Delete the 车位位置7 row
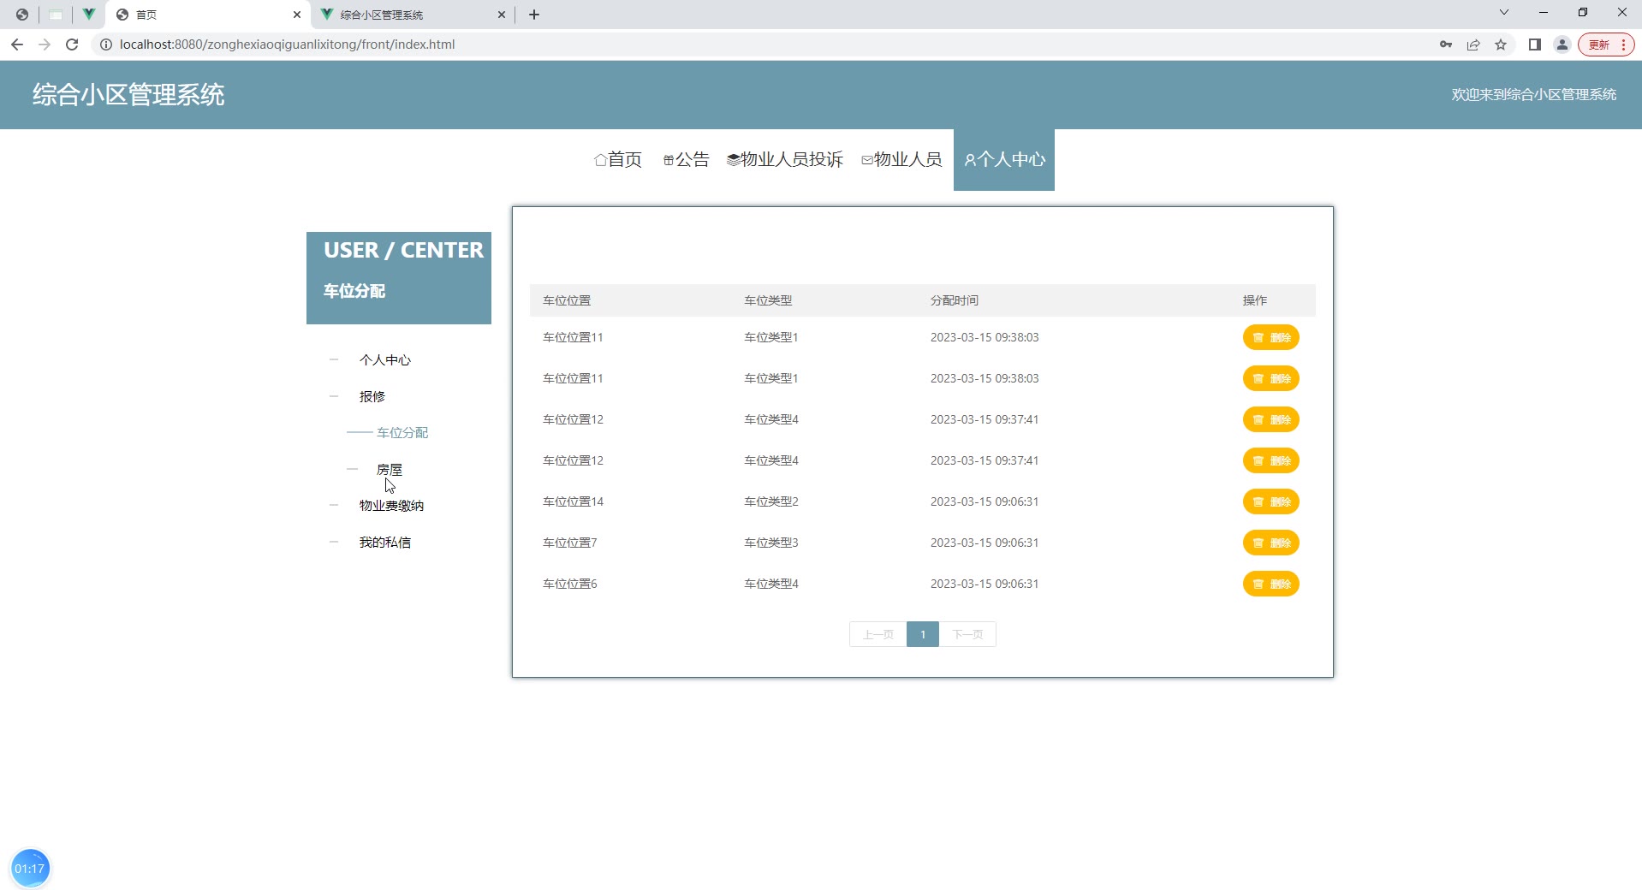Viewport: 1642px width, 890px height. click(x=1270, y=543)
